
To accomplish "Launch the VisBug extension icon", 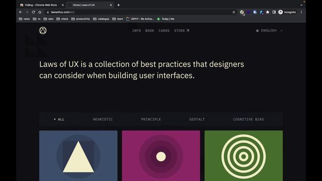I will pos(242,12).
